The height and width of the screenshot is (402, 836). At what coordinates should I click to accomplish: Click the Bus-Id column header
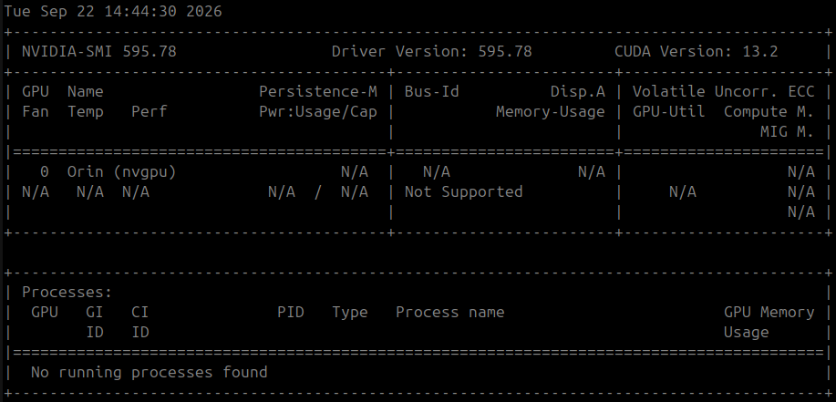click(432, 92)
